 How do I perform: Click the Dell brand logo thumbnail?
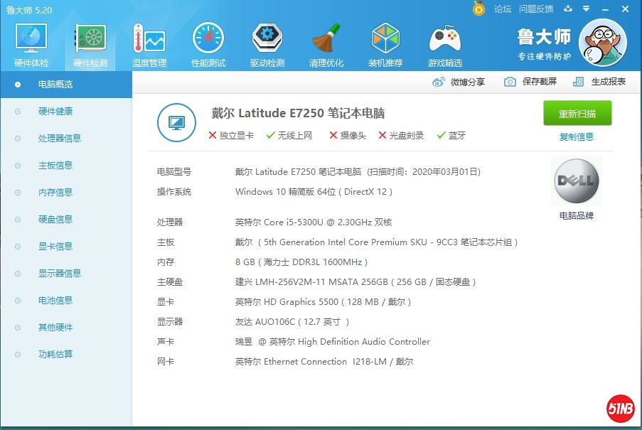(577, 181)
